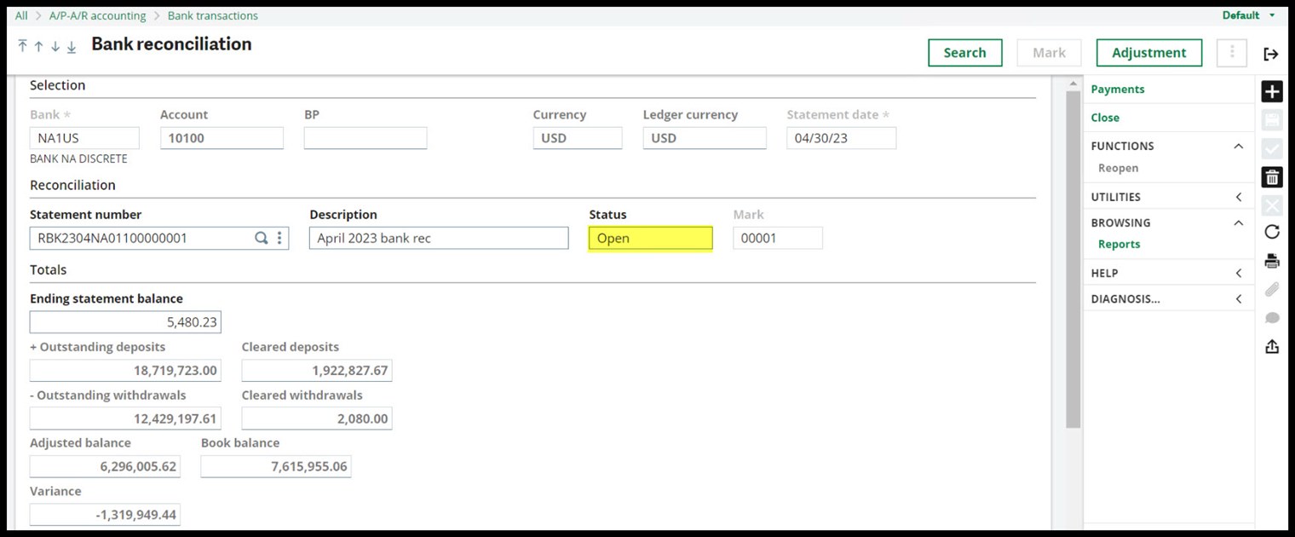Viewport: 1295px width, 537px height.
Task: Export the record using the share icon
Action: (x=1272, y=346)
